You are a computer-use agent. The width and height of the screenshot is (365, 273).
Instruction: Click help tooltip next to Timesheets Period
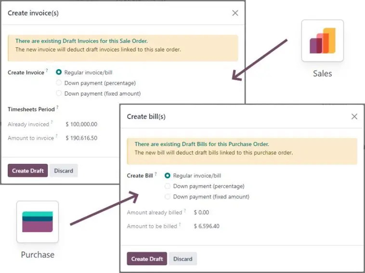click(x=57, y=107)
